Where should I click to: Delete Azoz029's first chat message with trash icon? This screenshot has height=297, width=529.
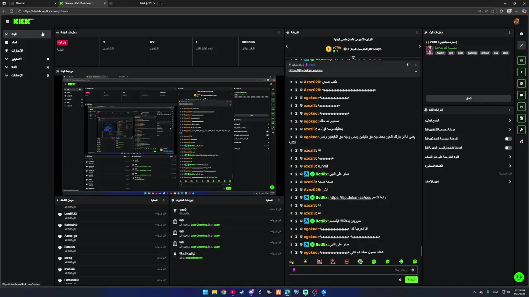coord(291,82)
